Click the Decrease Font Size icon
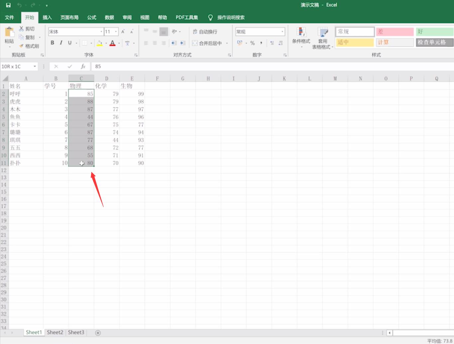Image resolution: width=454 pixels, height=344 pixels. pyautogui.click(x=132, y=32)
